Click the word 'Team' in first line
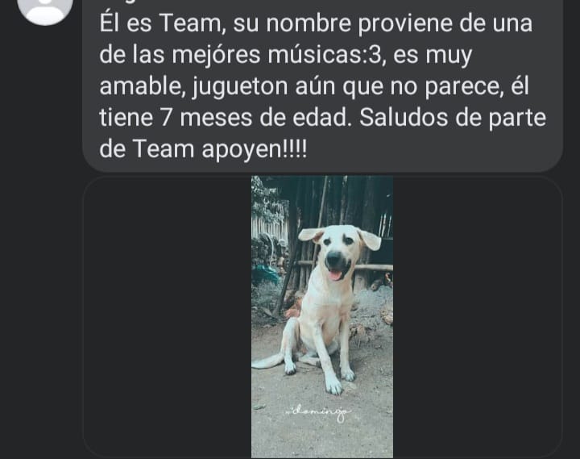 click(192, 23)
